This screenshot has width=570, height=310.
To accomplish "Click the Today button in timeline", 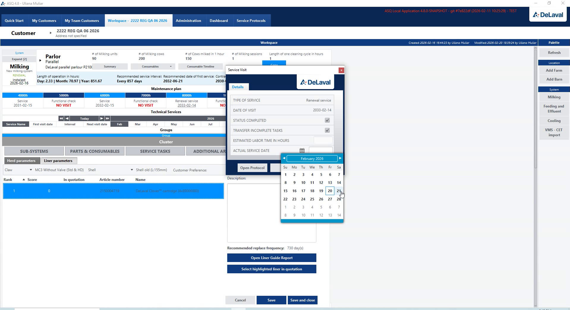I will tap(84, 118).
